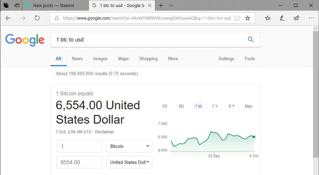Click the share page icon
The image size is (319, 175).
click(297, 18)
